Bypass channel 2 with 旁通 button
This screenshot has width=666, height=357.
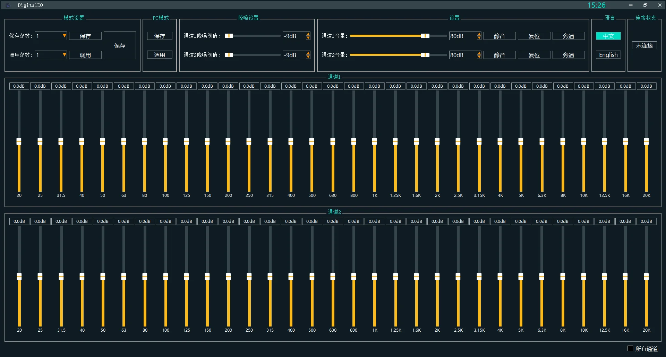[x=568, y=55]
